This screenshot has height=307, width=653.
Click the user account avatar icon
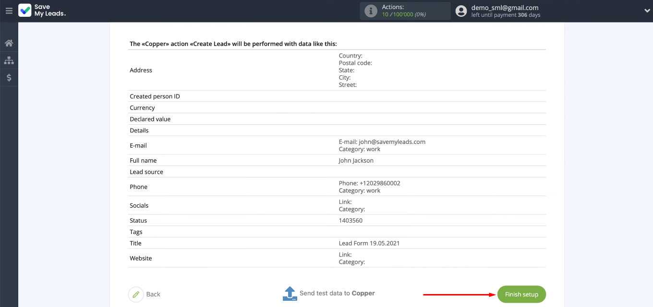pos(461,11)
